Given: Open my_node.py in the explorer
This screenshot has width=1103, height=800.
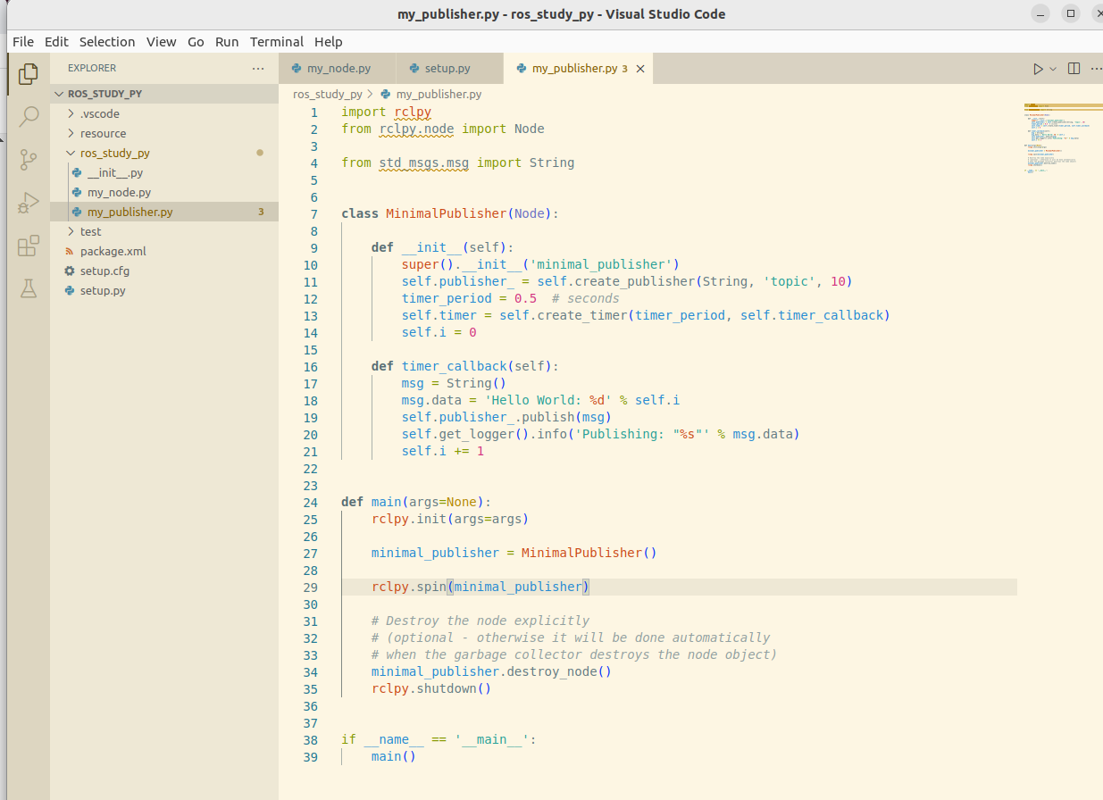Looking at the screenshot, I should (x=164, y=192).
